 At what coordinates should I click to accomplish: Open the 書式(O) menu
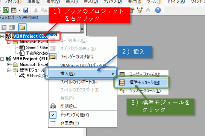coord(91,2)
